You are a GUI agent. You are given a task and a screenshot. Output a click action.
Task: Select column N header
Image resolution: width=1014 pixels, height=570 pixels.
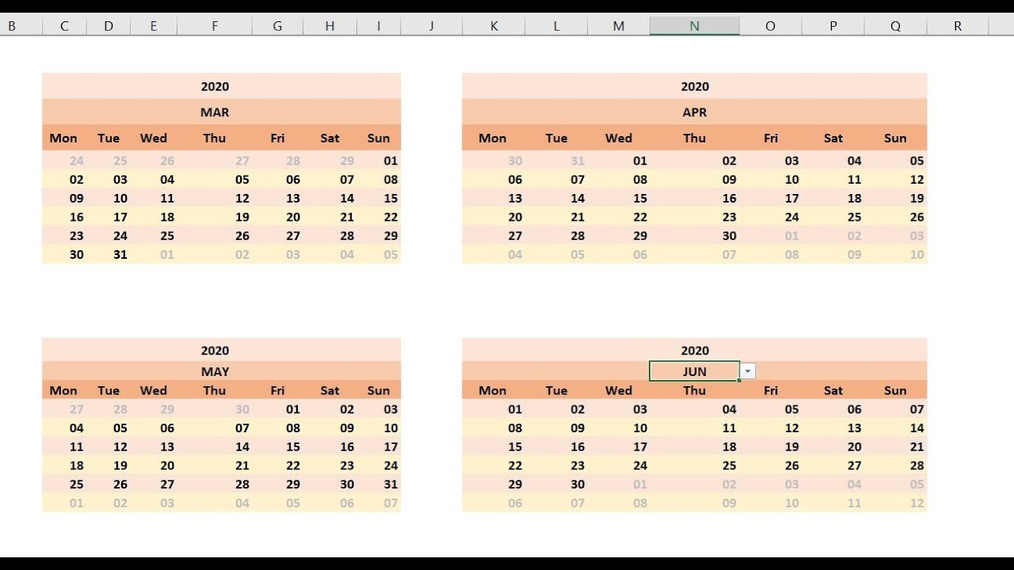coord(694,26)
